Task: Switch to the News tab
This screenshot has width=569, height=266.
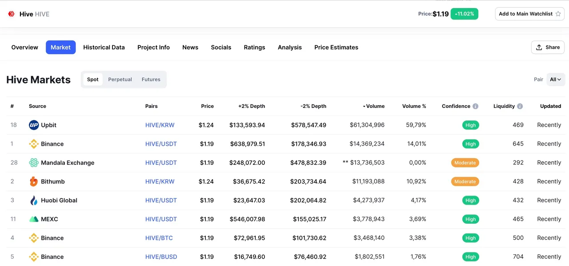Action: pos(190,47)
